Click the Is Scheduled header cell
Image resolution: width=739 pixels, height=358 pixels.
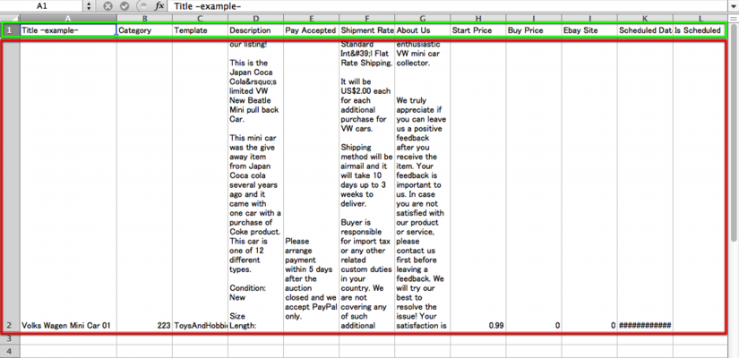(x=700, y=30)
